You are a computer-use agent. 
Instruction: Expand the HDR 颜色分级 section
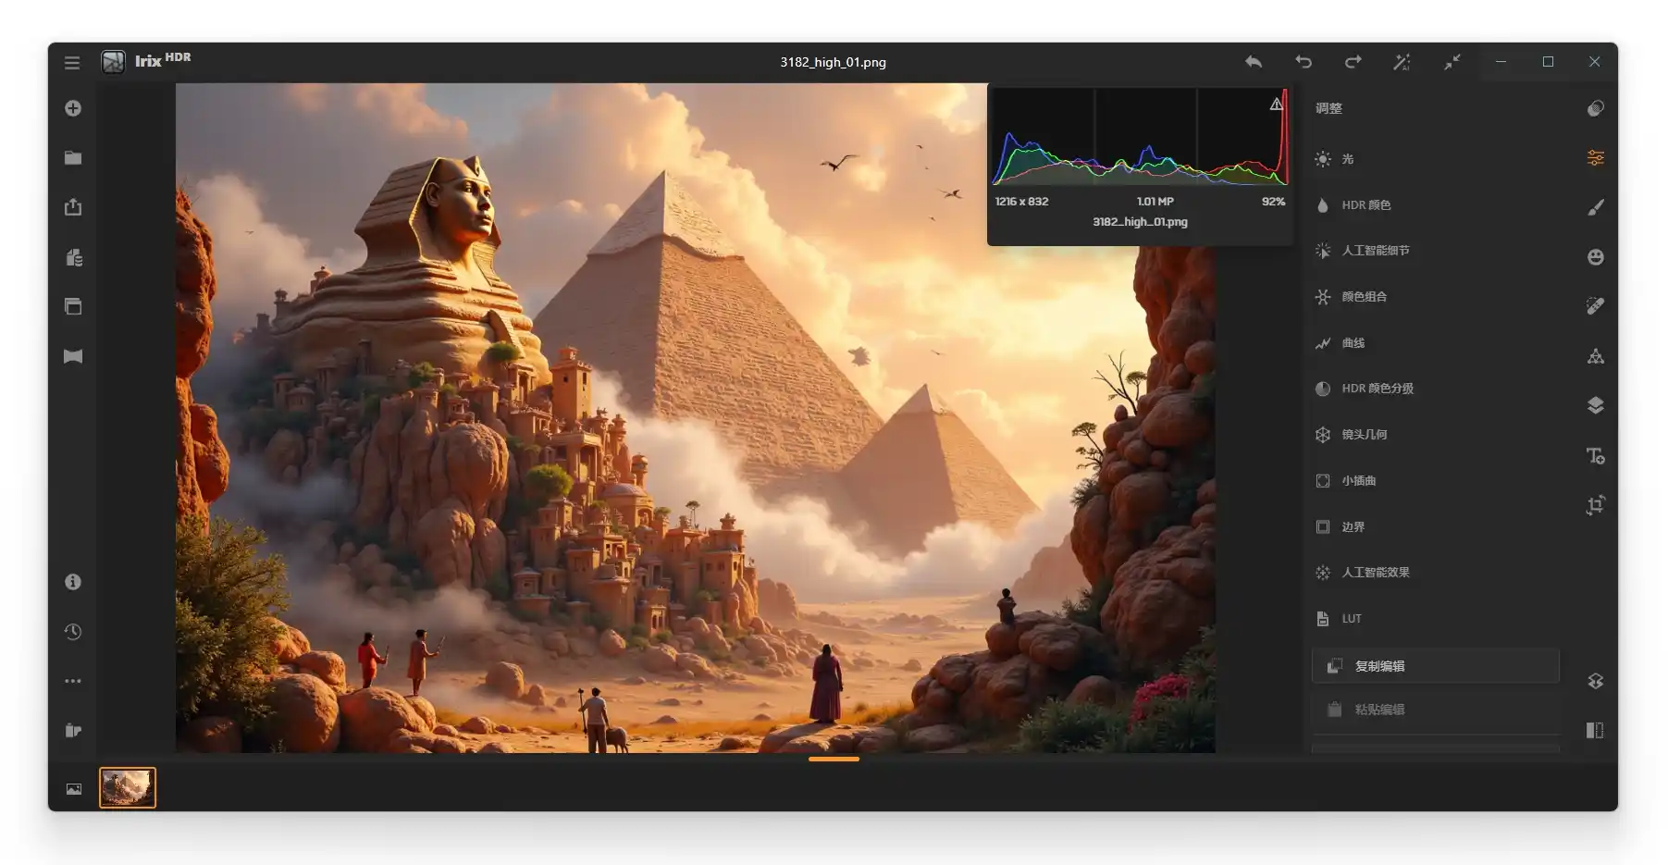click(1377, 389)
